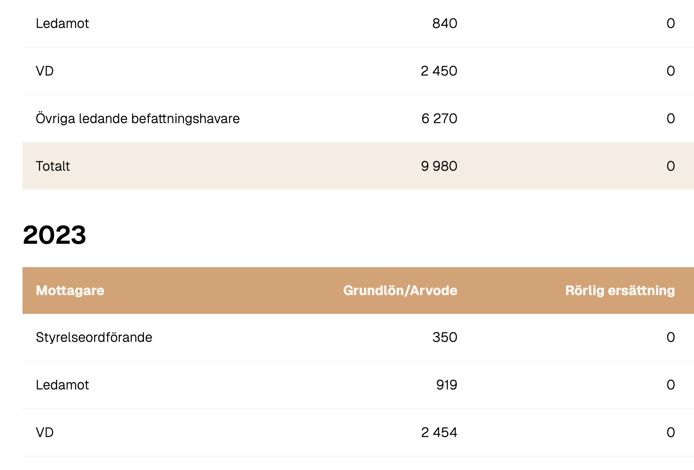Image resolution: width=694 pixels, height=470 pixels.
Task: Click the Styrelseordförande row label
Action: 94,337
